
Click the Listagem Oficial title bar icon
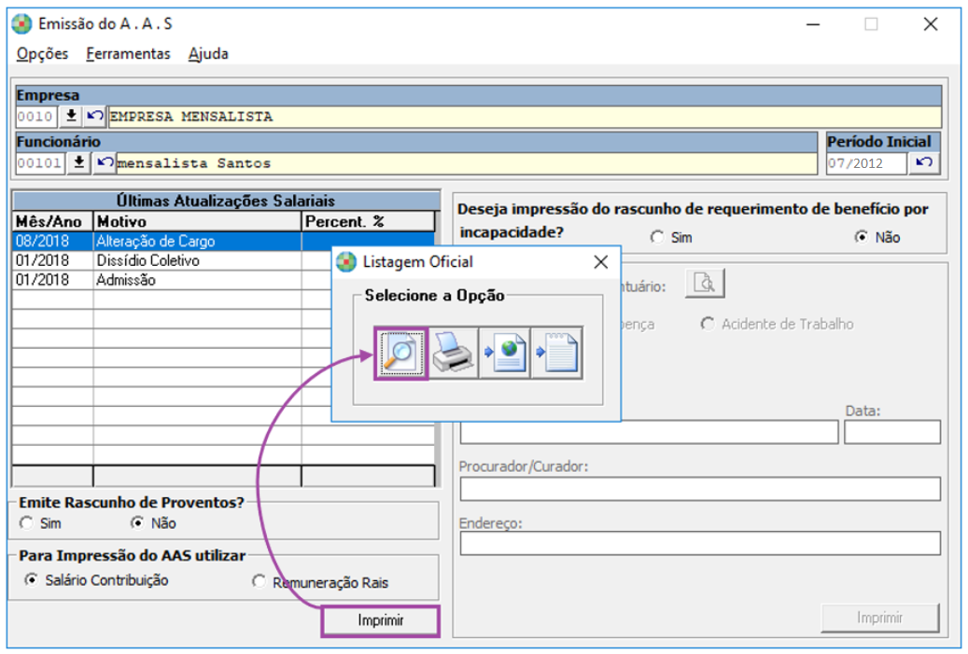pyautogui.click(x=346, y=262)
